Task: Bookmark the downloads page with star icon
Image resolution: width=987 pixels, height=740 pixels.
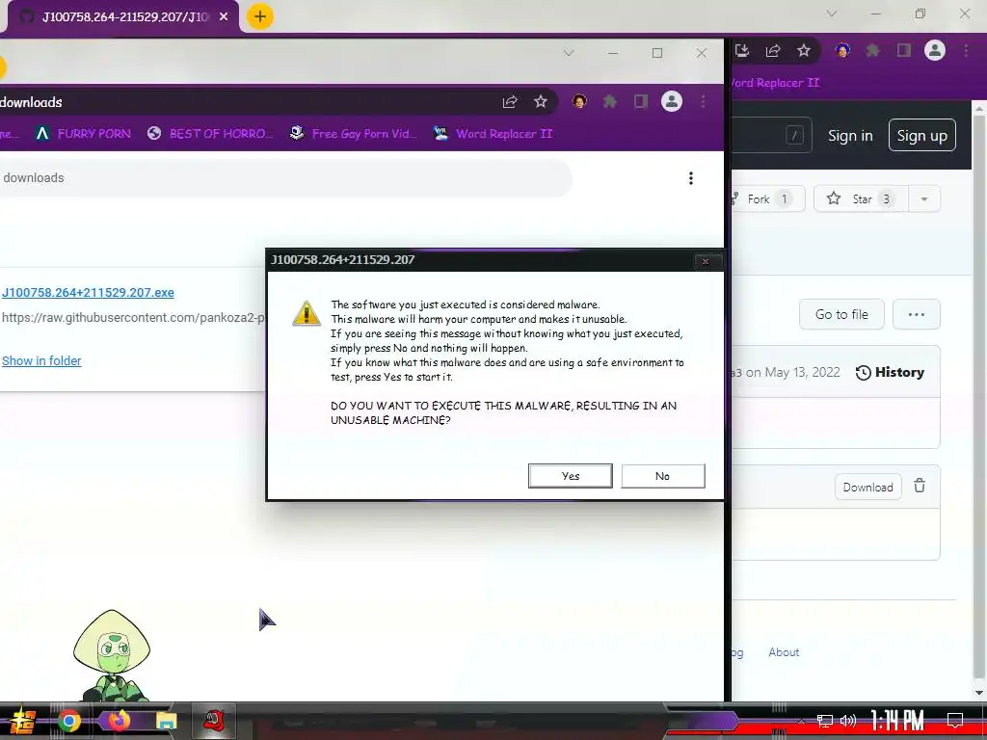Action: tap(541, 102)
